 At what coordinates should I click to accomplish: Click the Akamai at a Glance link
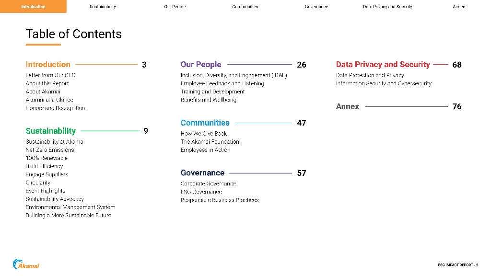[x=49, y=100]
